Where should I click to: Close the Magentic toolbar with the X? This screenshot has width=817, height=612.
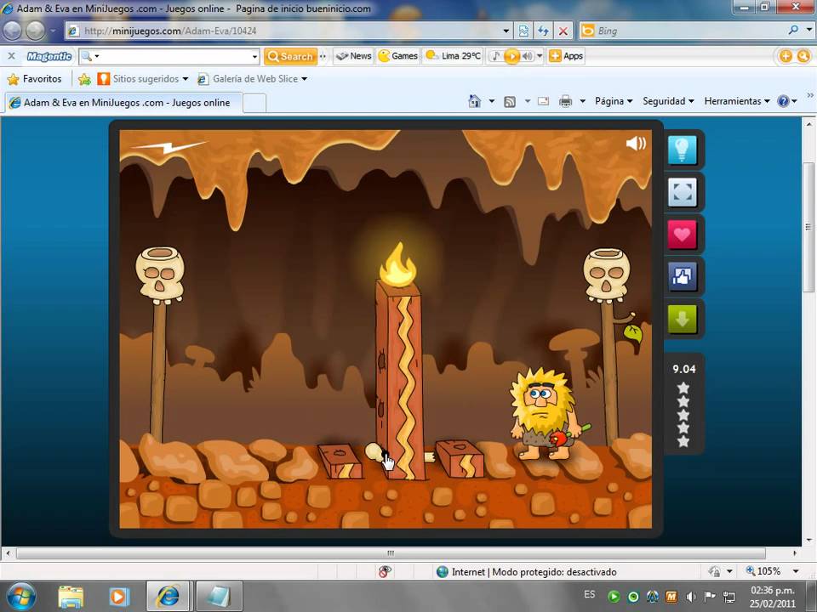click(x=11, y=56)
